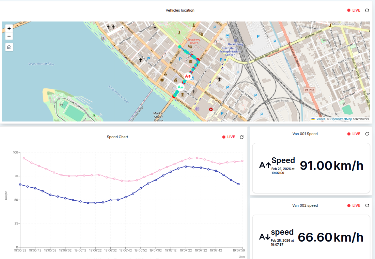Viewport: 375px width, 259px height.
Task: Refresh the Van 001 Speed panel
Action: 366,134
